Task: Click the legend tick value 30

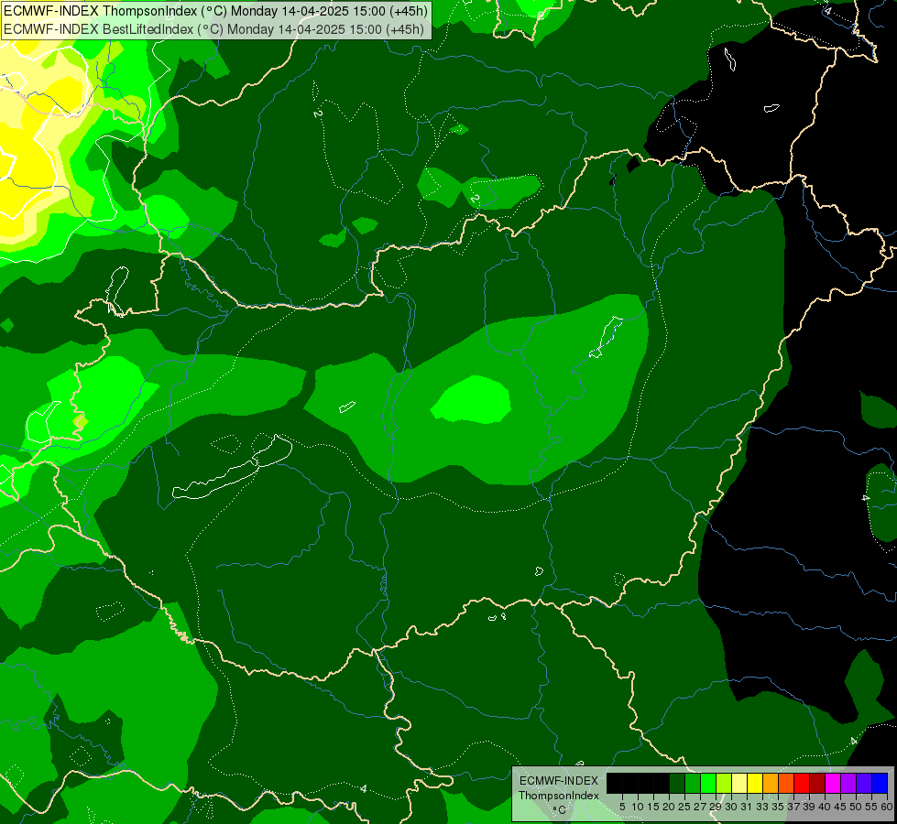Action: [x=732, y=807]
